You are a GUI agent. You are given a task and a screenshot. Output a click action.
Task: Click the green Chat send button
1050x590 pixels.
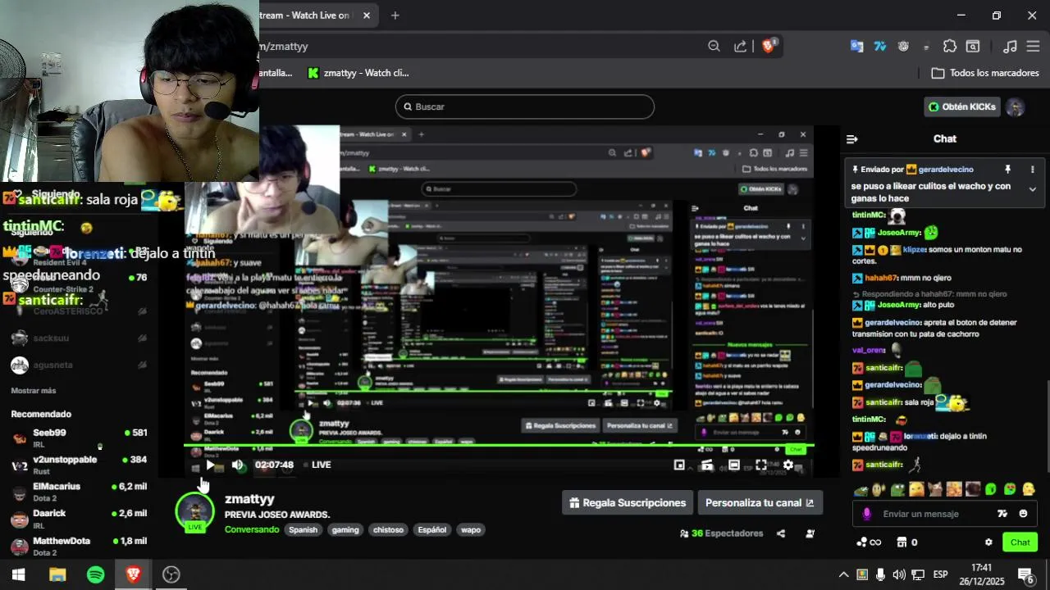[x=1020, y=542]
